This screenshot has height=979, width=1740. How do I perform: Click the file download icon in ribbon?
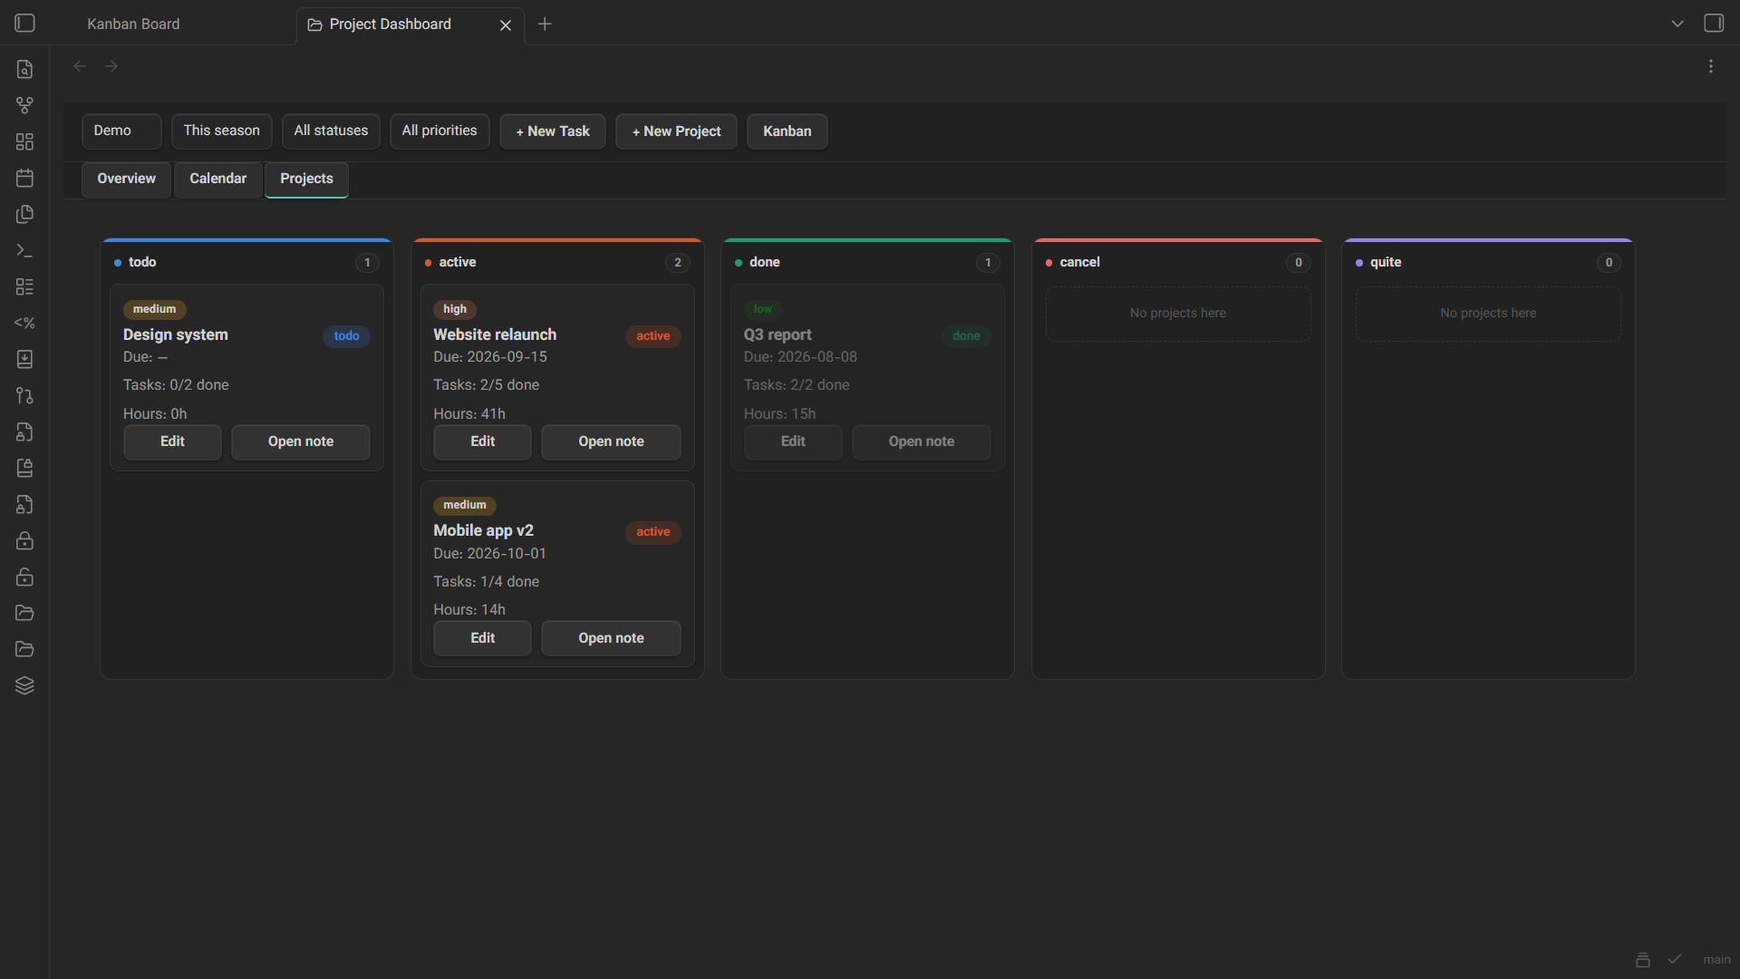(x=24, y=359)
